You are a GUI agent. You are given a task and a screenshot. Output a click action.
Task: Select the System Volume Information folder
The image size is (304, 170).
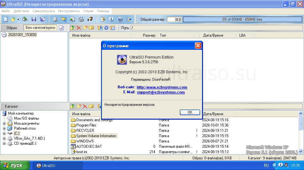point(96,136)
